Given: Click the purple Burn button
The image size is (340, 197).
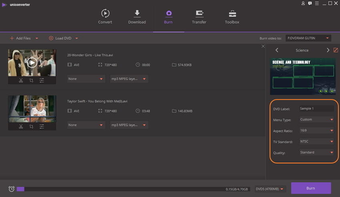Looking at the screenshot, I should (311, 188).
